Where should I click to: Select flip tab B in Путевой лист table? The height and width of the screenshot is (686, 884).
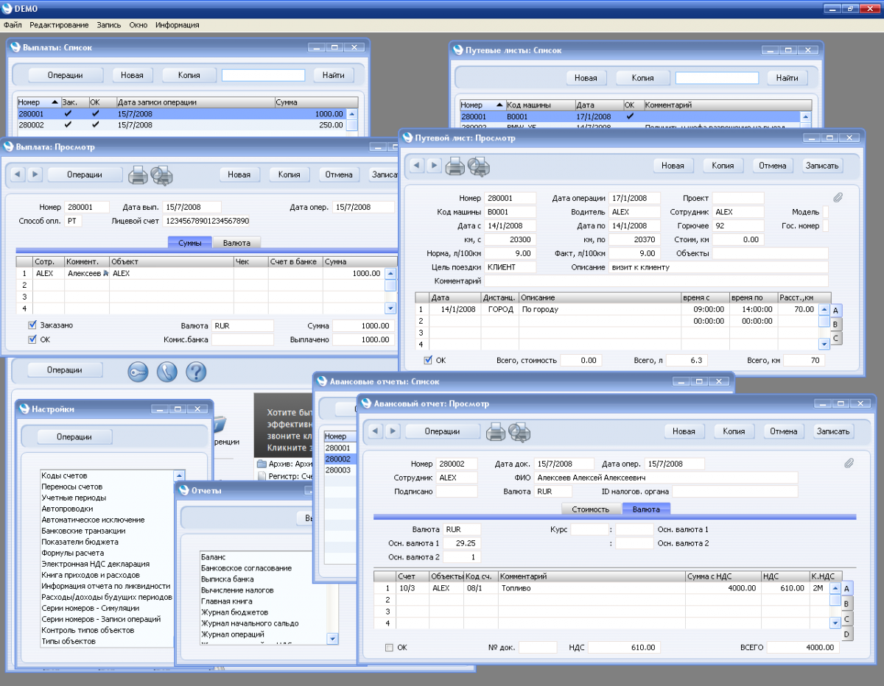tap(835, 324)
